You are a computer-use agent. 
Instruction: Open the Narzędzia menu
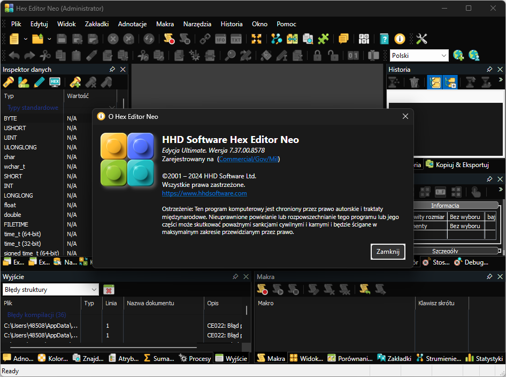[197, 24]
